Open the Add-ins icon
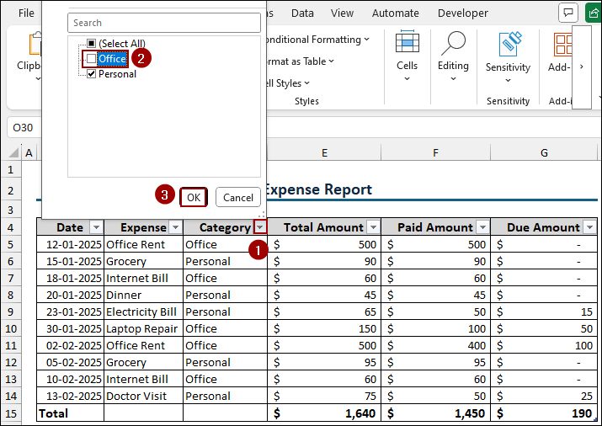Image resolution: width=602 pixels, height=426 pixels. pyautogui.click(x=562, y=44)
